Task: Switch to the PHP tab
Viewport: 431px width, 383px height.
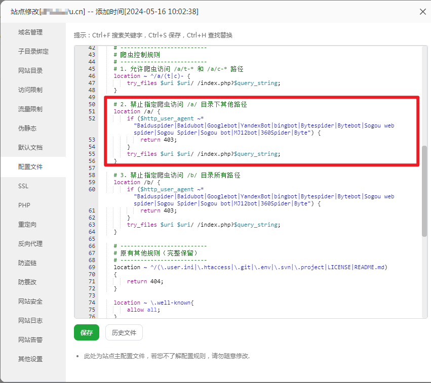Action: point(24,205)
